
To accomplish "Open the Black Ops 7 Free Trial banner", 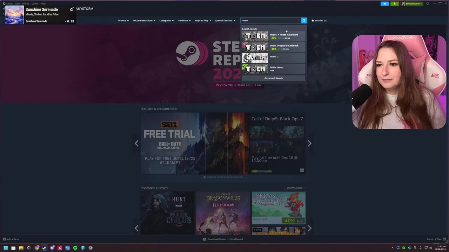I will 195,143.
